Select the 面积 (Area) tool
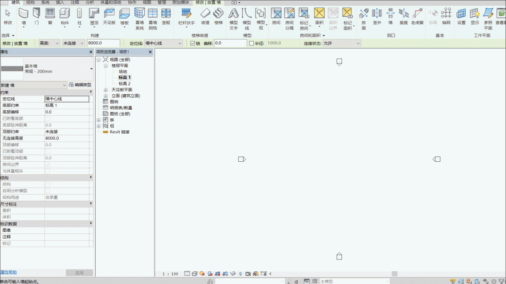 point(319,17)
